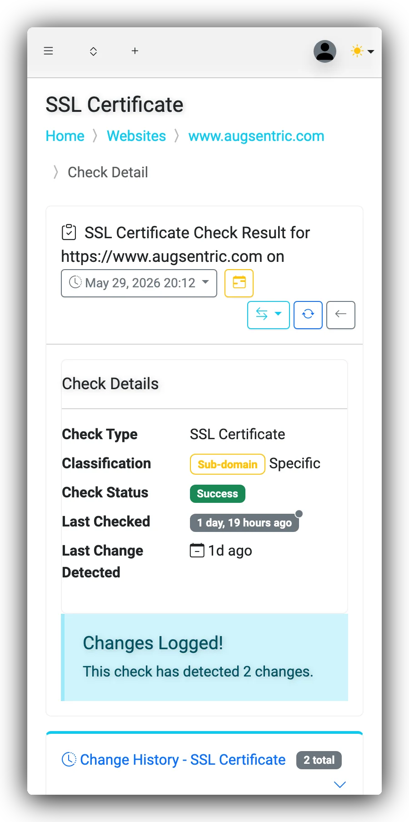
Task: Click the back arrow button
Action: 341,315
